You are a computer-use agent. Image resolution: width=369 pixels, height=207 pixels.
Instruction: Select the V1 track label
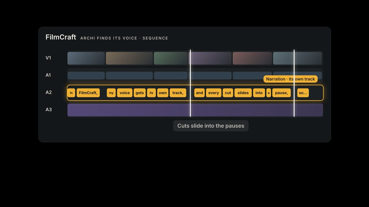click(48, 58)
